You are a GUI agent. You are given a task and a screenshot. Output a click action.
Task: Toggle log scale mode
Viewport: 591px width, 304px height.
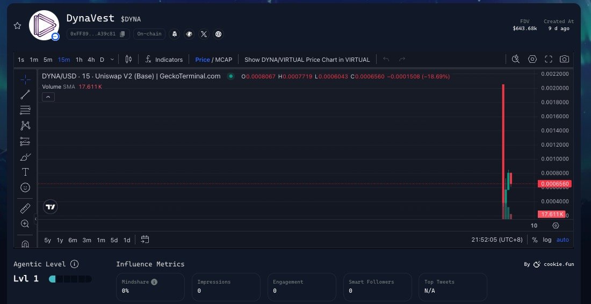click(547, 240)
